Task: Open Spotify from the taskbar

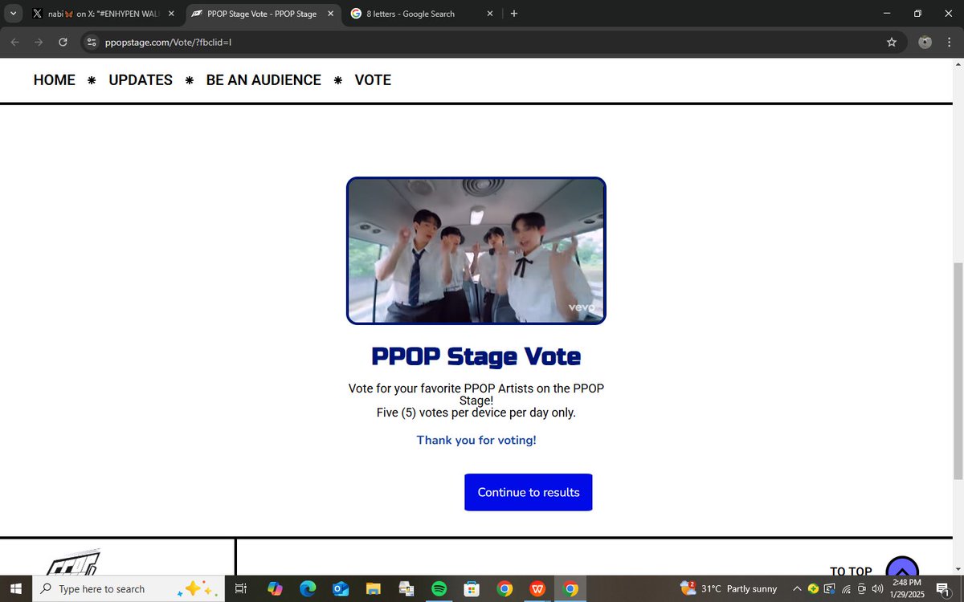Action: (x=439, y=588)
